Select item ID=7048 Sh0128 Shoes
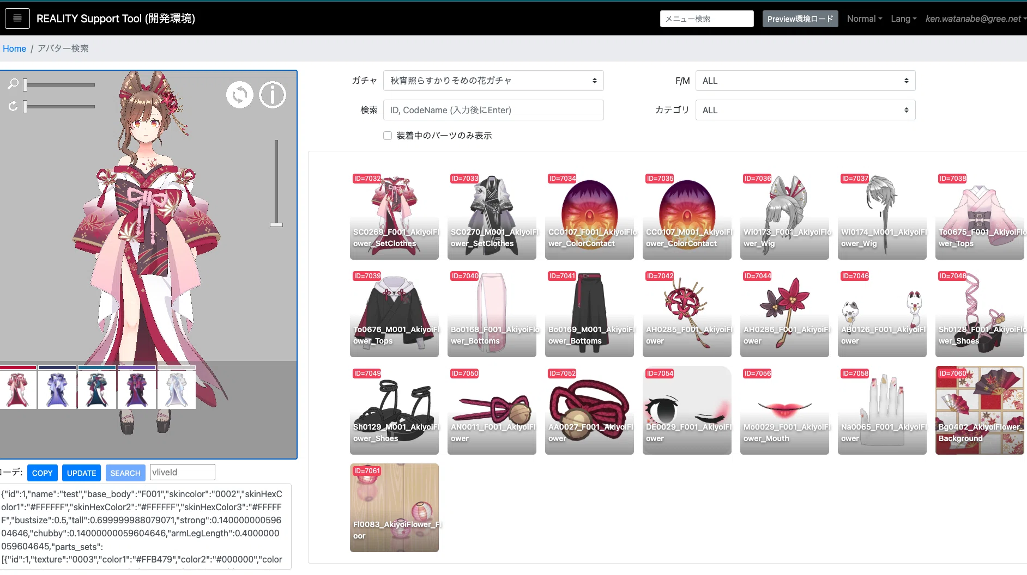The width and height of the screenshot is (1027, 575). (980, 314)
